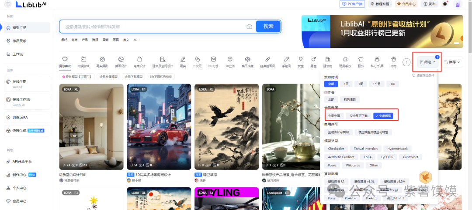Click the 发布 publish button
Screen dimensions: 472x210
[x=429, y=4]
